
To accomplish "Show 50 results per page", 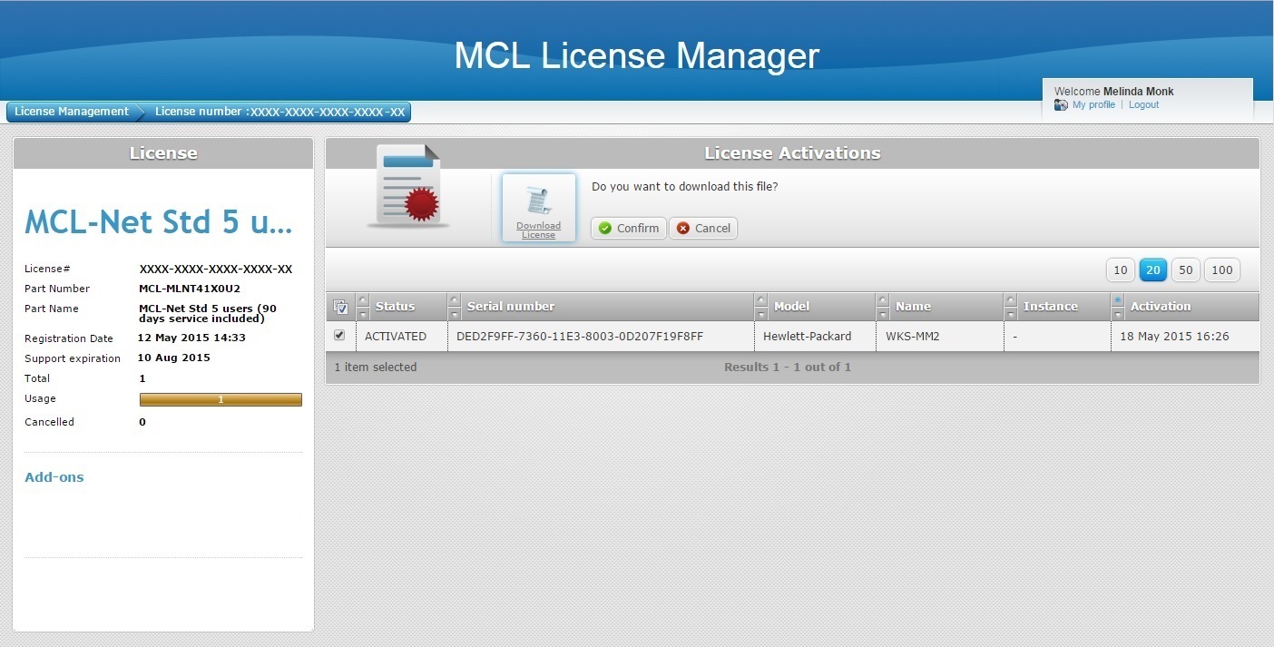I will click(1185, 270).
